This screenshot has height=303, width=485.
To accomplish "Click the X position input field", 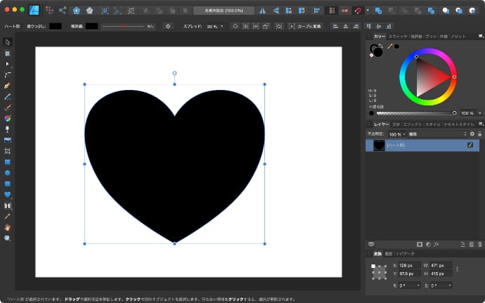I will tap(409, 265).
